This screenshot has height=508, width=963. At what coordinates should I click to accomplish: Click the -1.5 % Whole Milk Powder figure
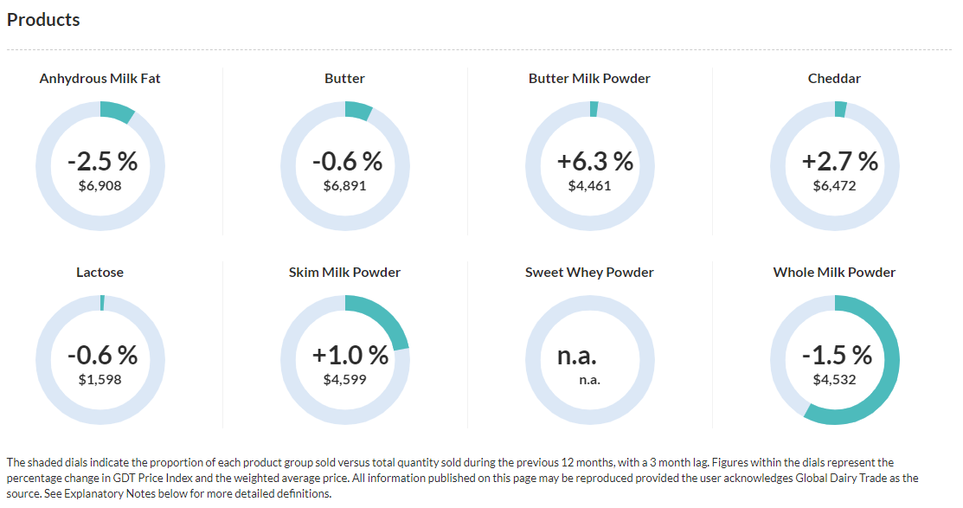click(x=836, y=356)
